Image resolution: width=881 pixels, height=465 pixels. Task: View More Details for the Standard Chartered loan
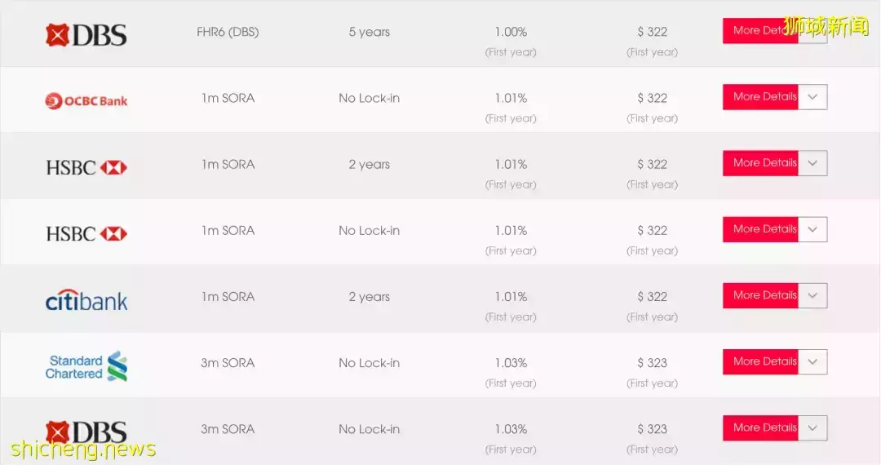[x=760, y=361]
